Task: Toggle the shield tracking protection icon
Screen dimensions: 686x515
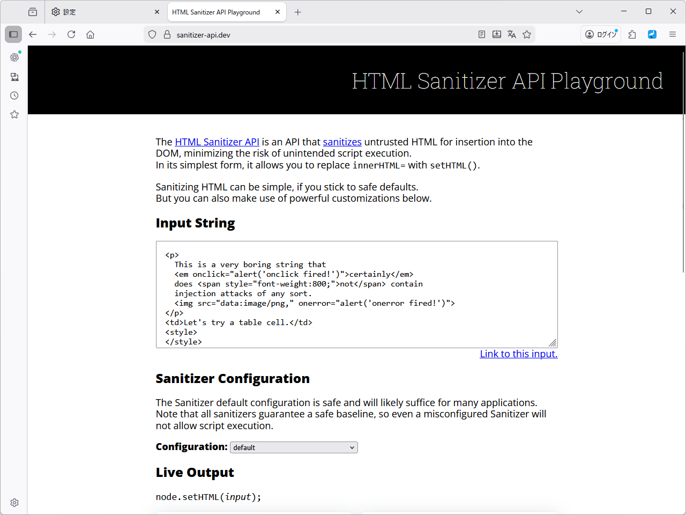Action: (152, 34)
